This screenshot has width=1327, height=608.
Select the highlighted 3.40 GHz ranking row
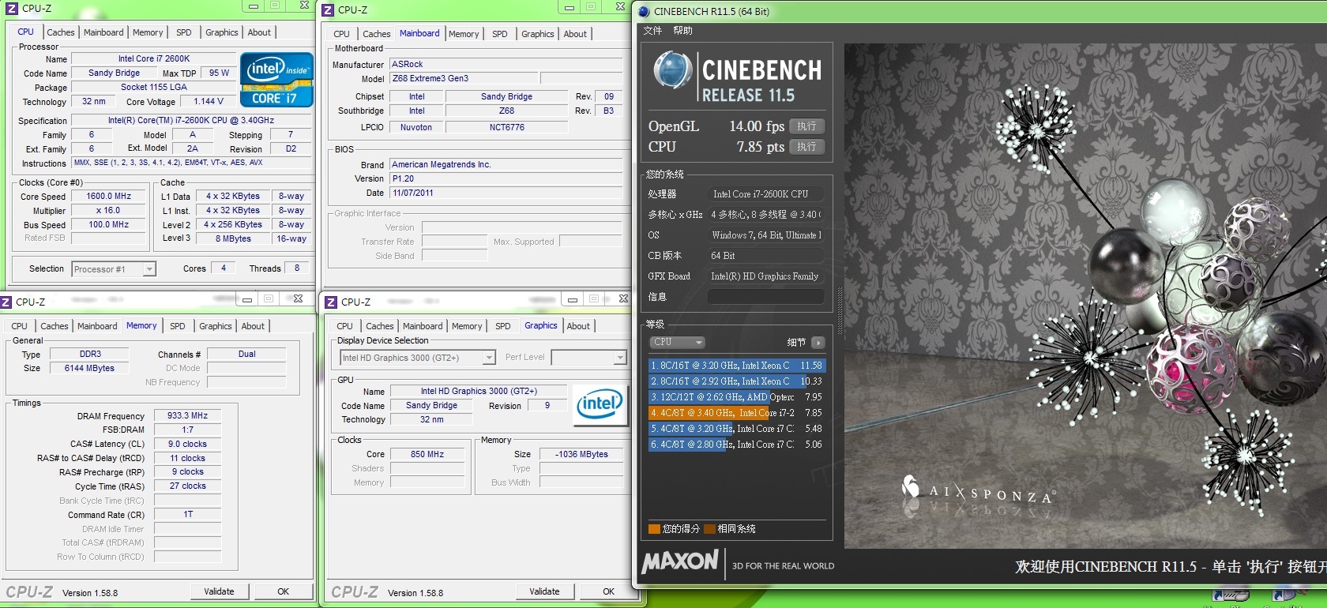tap(736, 413)
